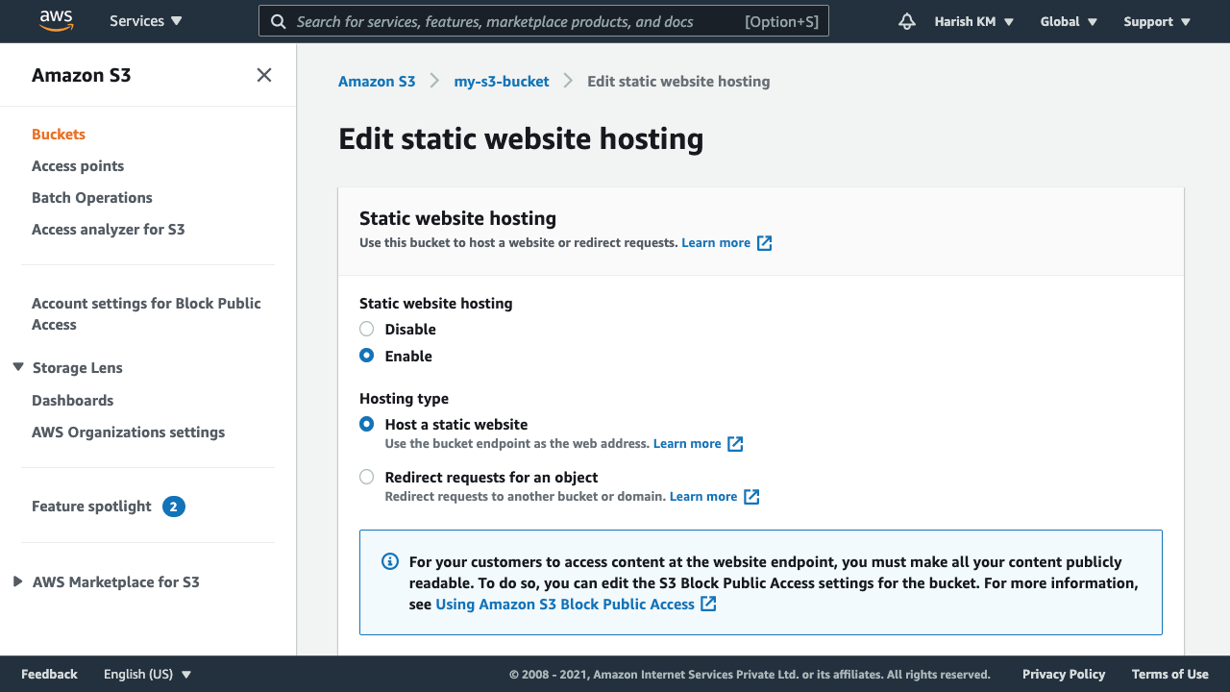The width and height of the screenshot is (1230, 692).
Task: Click the info icon in the blue banner
Action: (389, 560)
